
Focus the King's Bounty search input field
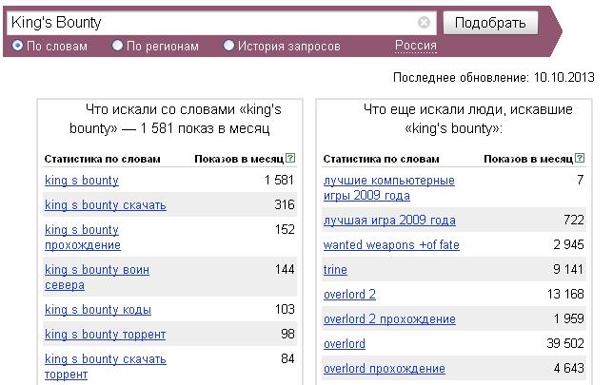pyautogui.click(x=213, y=23)
